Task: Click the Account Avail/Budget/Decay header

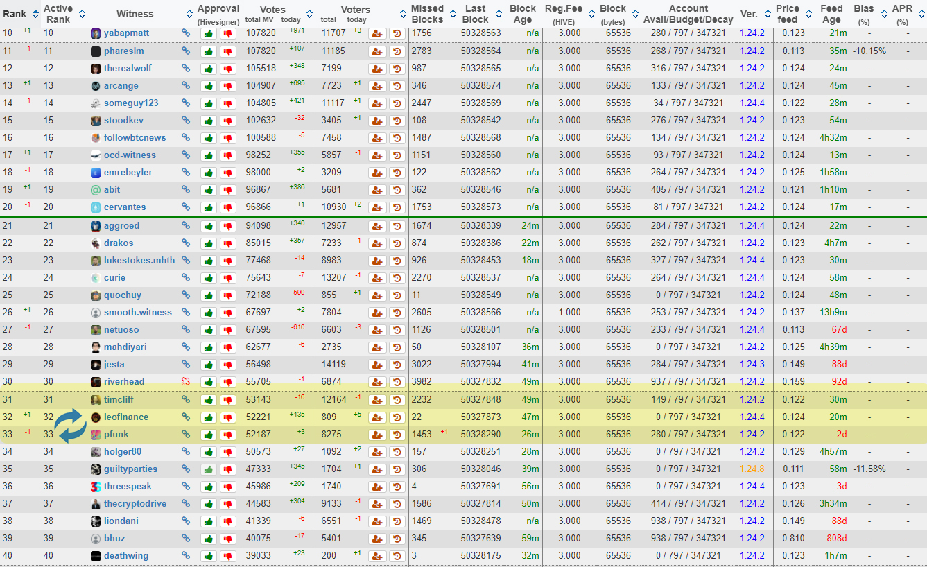Action: coord(688,14)
